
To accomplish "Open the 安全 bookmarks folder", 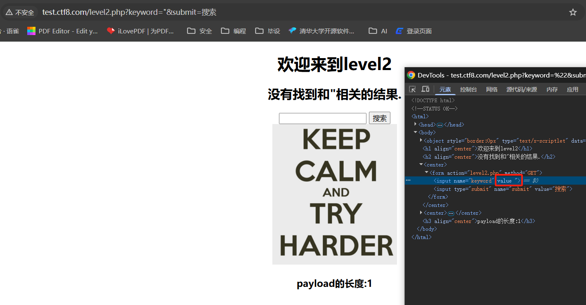I will tap(200, 31).
